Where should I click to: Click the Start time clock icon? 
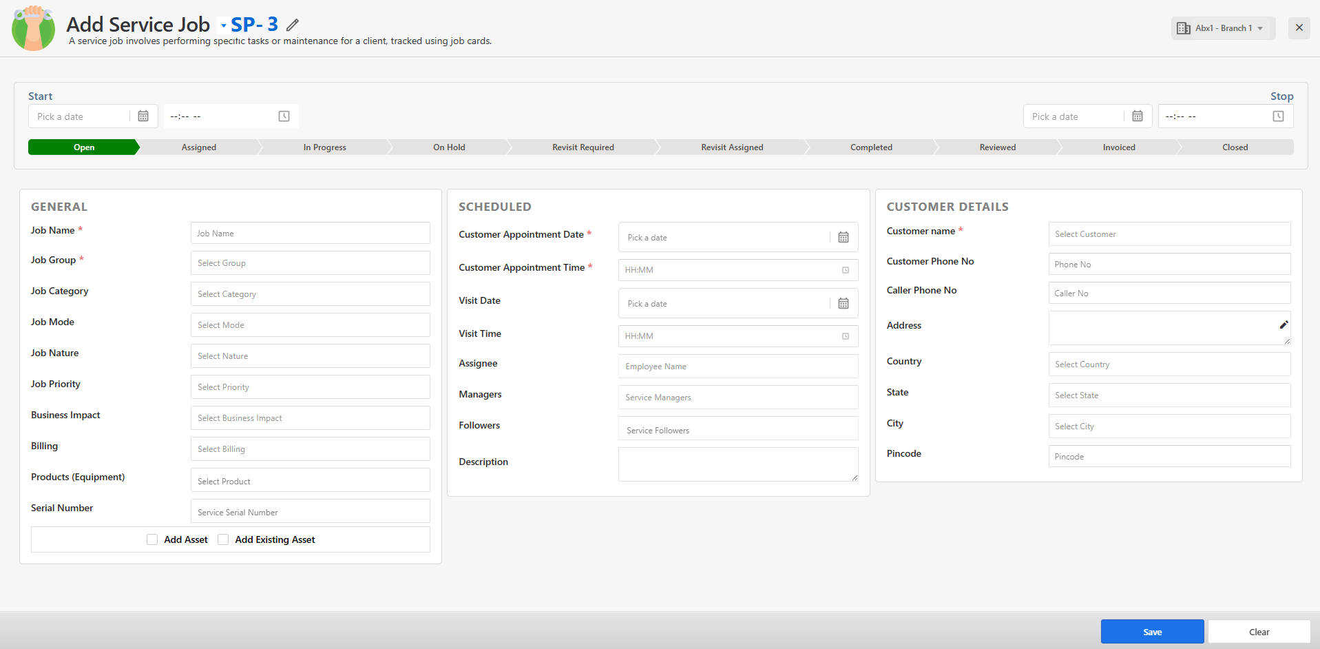(284, 116)
